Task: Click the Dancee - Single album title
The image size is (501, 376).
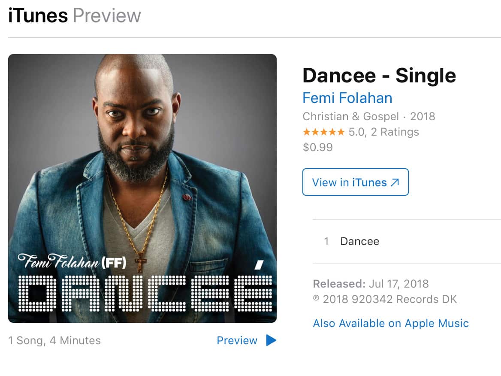Action: pos(379,76)
